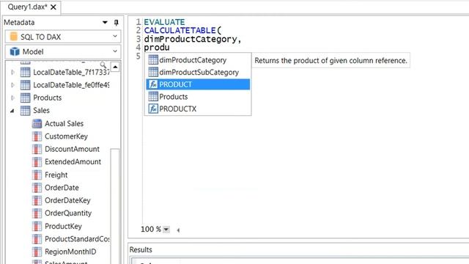Viewport: 469px width, 264px height.
Task: Click the metadata search magnifier icon
Action: point(103,65)
